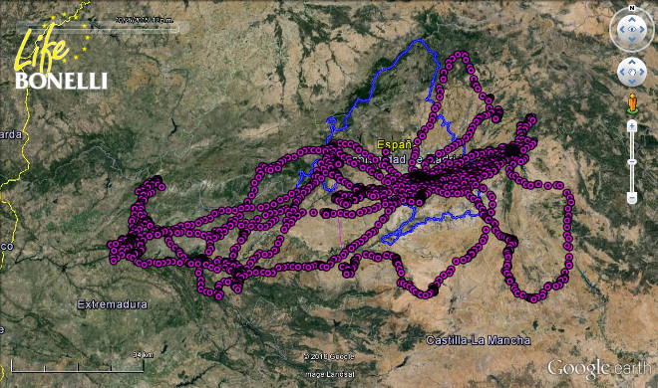Pan map left with the Move joystick arrow
This screenshot has width=658, height=388.
(622, 72)
